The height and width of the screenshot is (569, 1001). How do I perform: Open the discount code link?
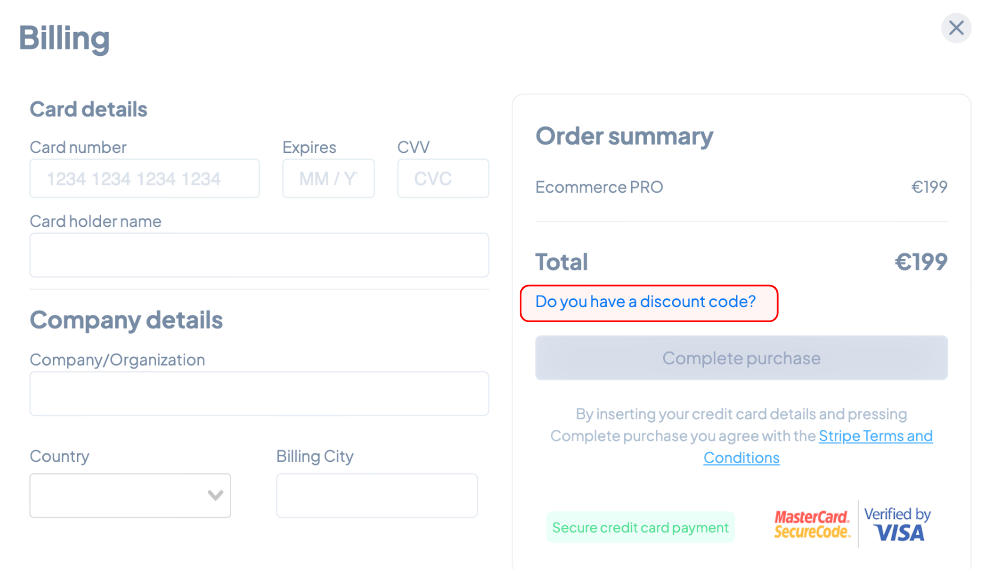coord(645,302)
